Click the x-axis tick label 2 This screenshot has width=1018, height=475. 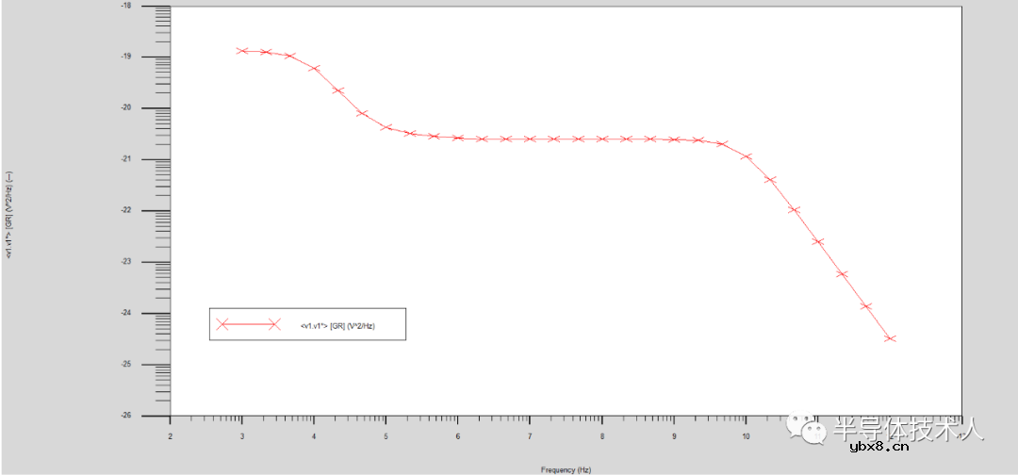[170, 436]
